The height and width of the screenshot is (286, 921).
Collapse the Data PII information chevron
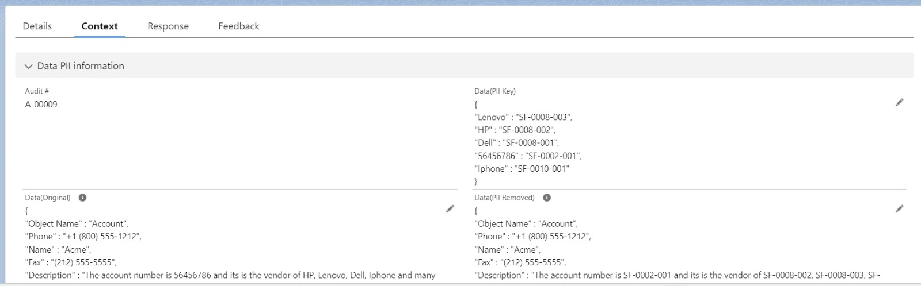pos(28,67)
